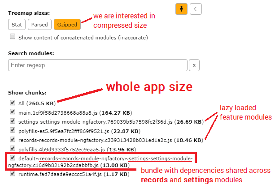275x189 pixels.
Task: Select the Gzipped treemap size
Action: pyautogui.click(x=67, y=25)
